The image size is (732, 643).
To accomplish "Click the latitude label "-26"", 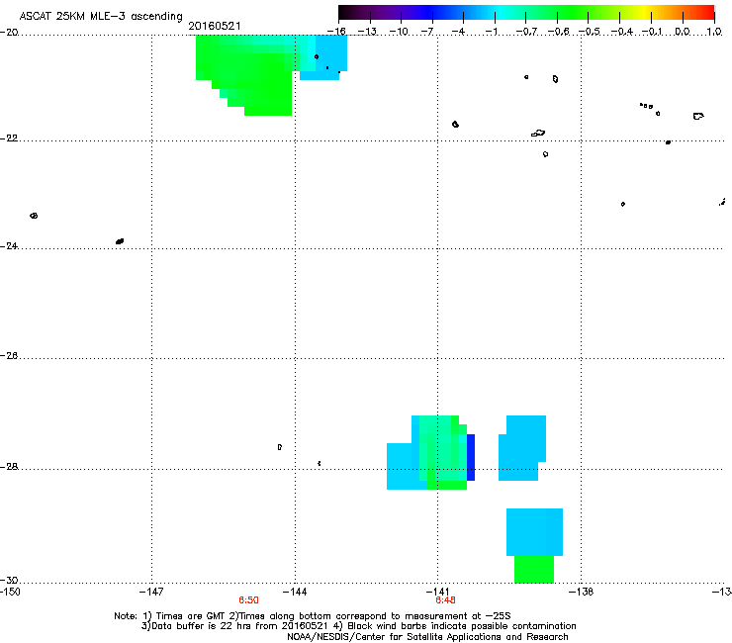I will pos(9,356).
